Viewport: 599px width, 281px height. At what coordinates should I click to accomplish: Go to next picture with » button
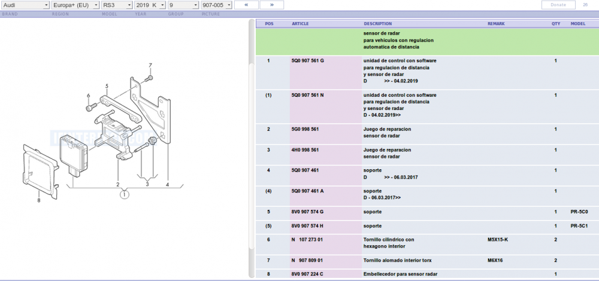click(x=271, y=5)
